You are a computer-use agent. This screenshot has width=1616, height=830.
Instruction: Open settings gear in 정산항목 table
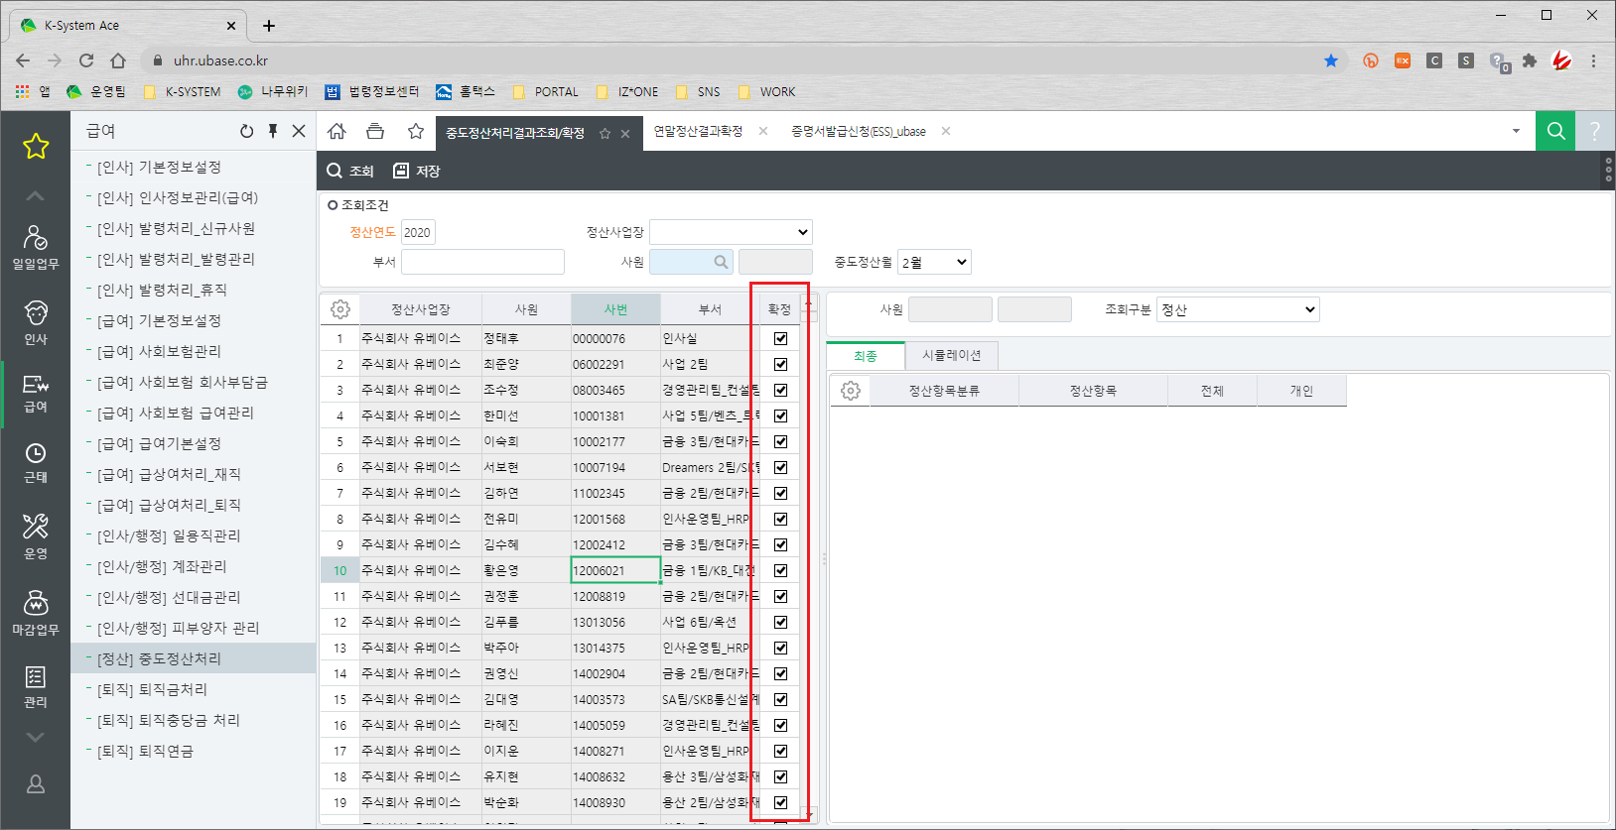click(x=851, y=391)
